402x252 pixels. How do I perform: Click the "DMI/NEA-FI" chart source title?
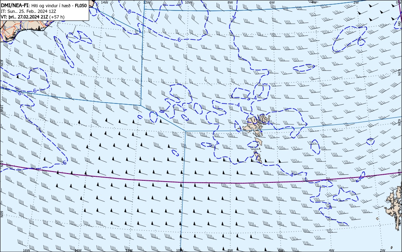[14, 5]
